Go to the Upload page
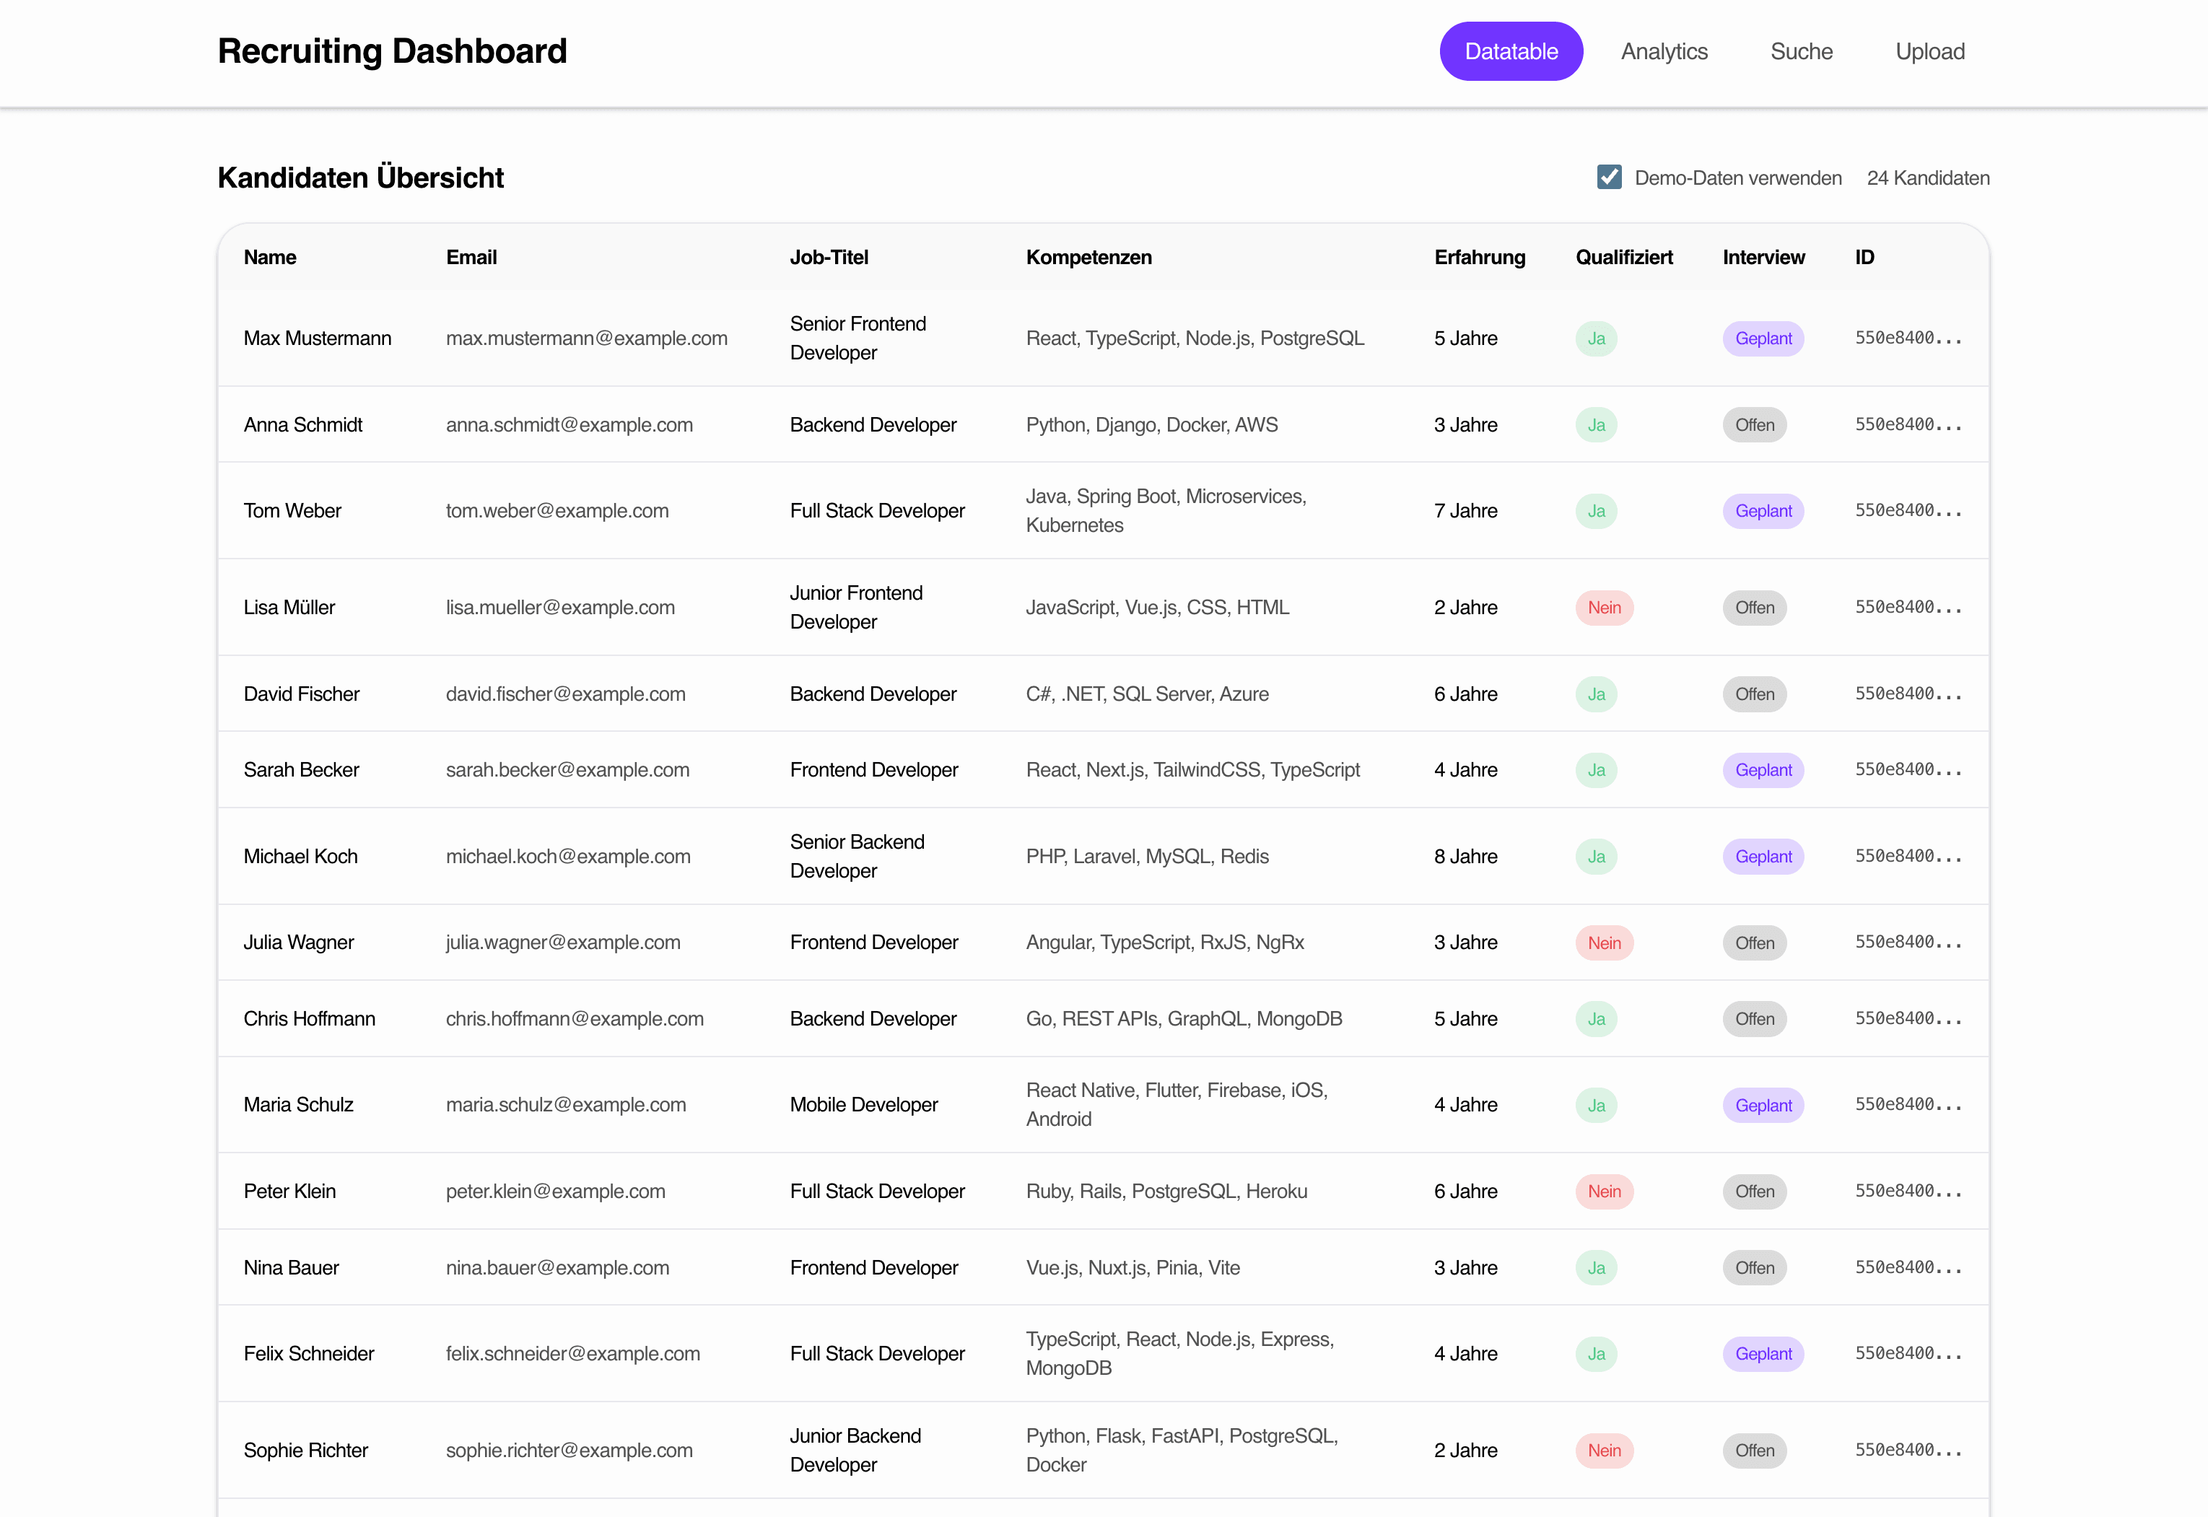This screenshot has height=1517, width=2208. pos(1929,51)
